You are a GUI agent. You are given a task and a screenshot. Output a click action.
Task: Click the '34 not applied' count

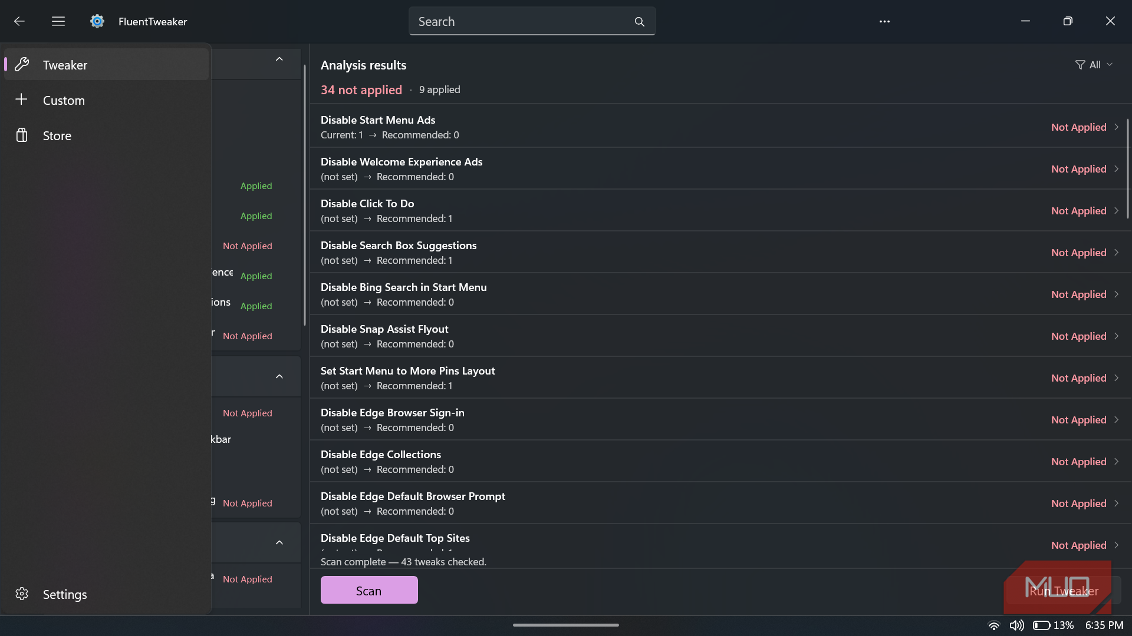point(361,90)
